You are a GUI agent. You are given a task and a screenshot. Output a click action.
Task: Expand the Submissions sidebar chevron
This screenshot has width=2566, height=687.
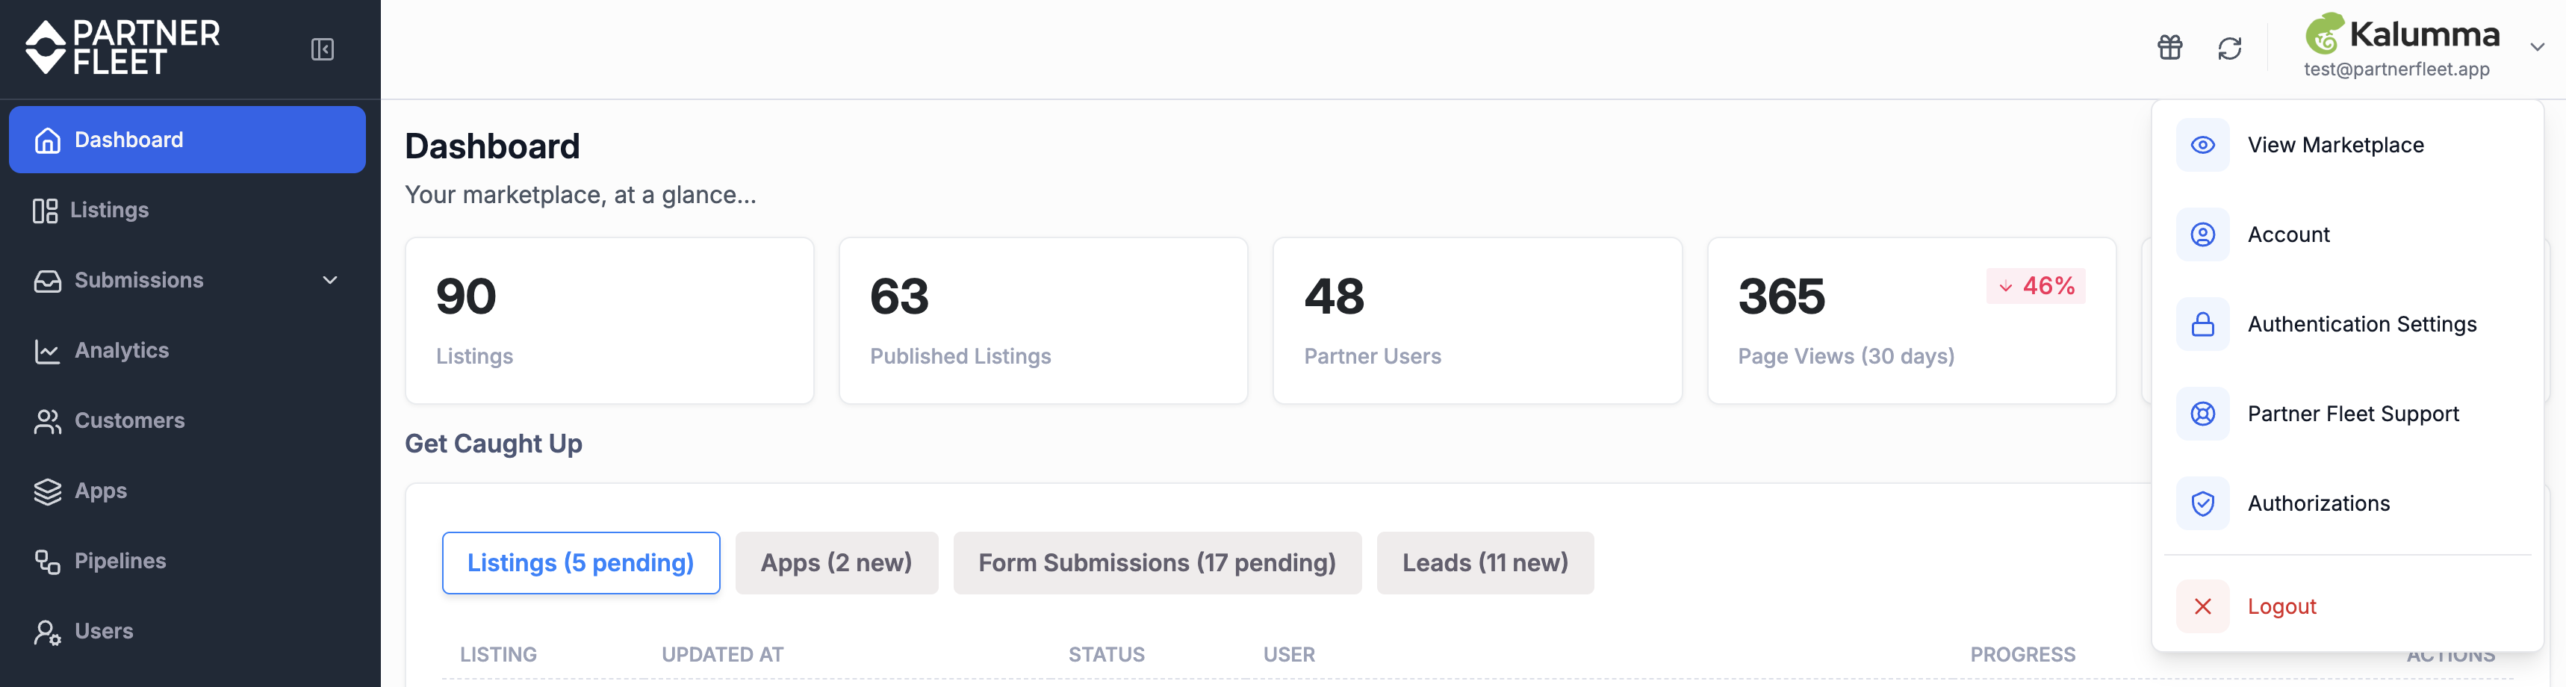330,280
